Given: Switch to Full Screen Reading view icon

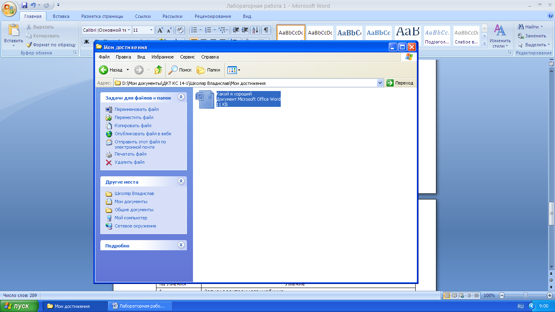Looking at the screenshot, I should [455, 295].
